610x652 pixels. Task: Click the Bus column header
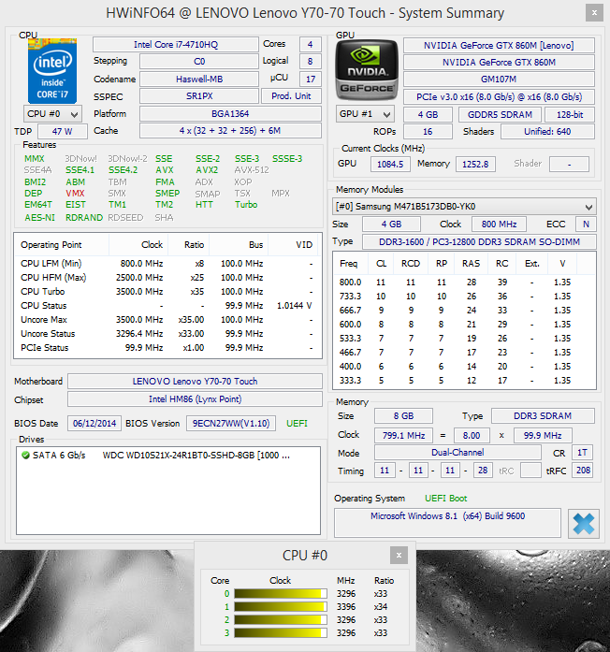coord(239,245)
